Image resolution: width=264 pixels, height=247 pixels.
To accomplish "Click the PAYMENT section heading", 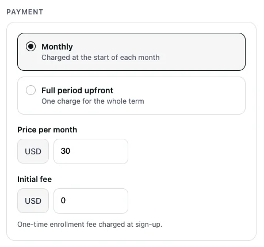I will (x=25, y=12).
